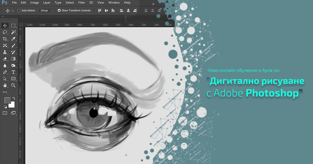This screenshot has width=313, height=164.
Task: Align right edges in options bar
Action: coord(135,11)
